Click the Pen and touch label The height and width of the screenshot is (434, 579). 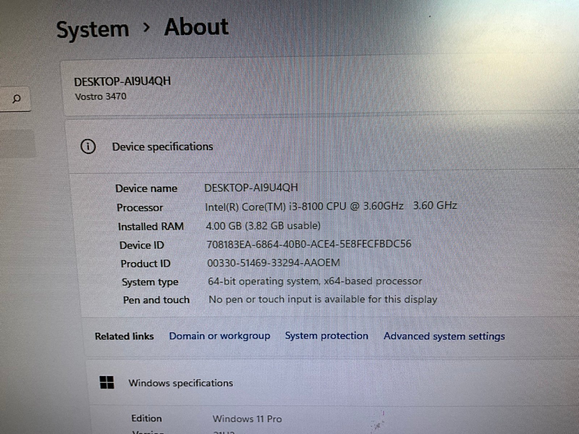[156, 300]
